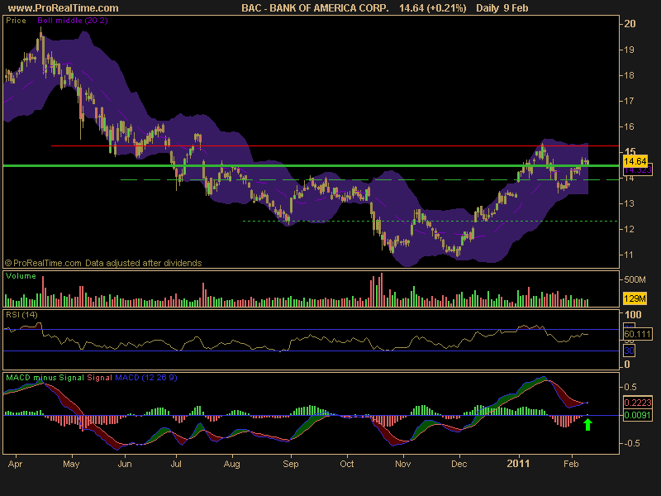Image resolution: width=661 pixels, height=496 pixels.
Task: Click the 14.64 (+0.21%) quote in the header
Action: (433, 8)
